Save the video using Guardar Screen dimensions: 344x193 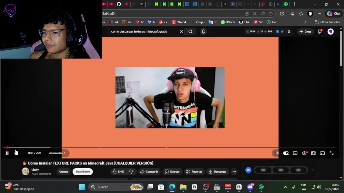172,172
